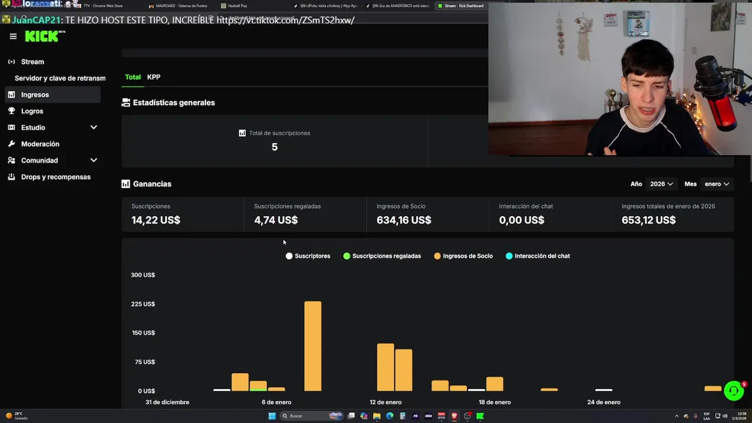Click the taskbar clock showing 13:58
Image resolution: width=752 pixels, height=423 pixels.
740,416
